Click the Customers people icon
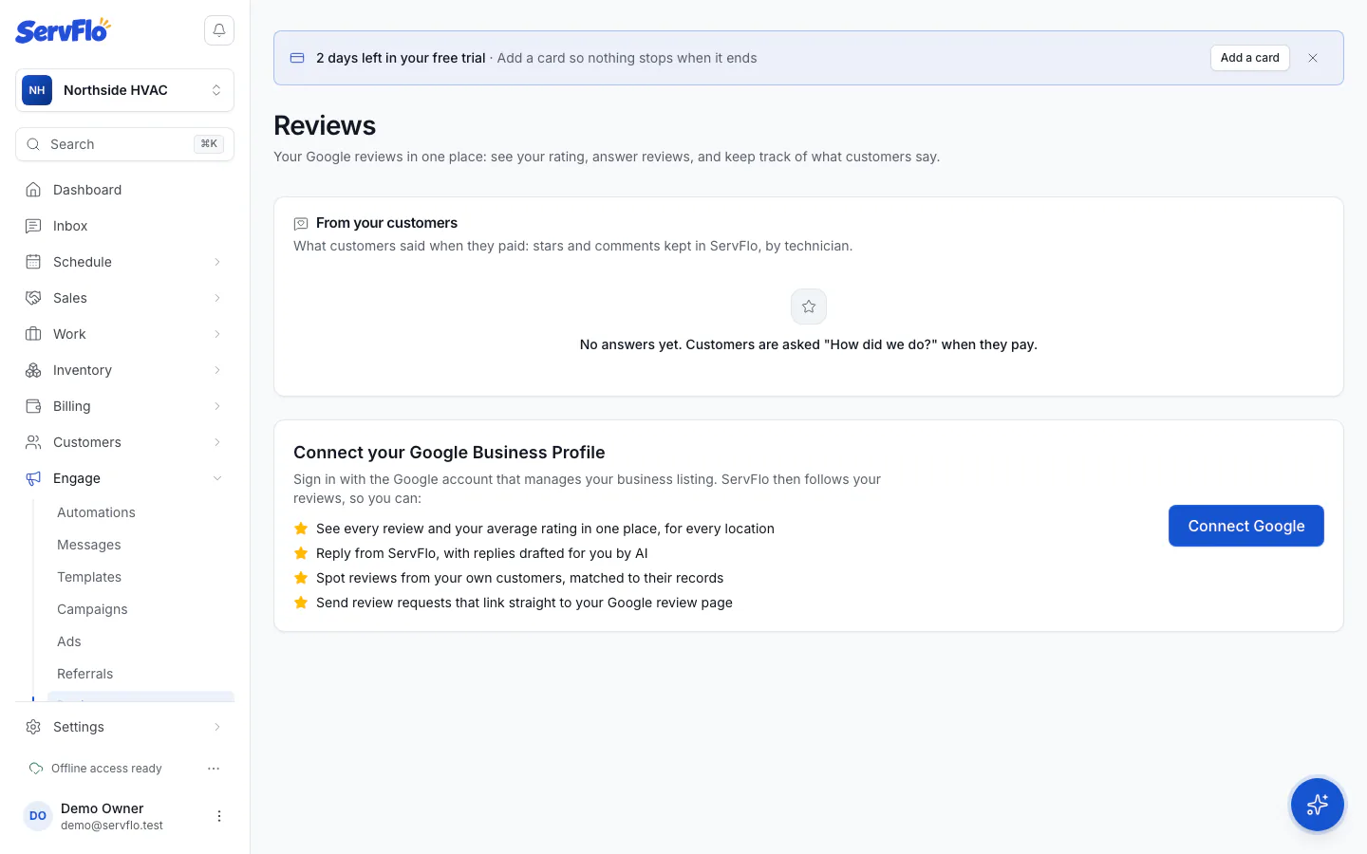The image size is (1367, 854). (x=33, y=442)
